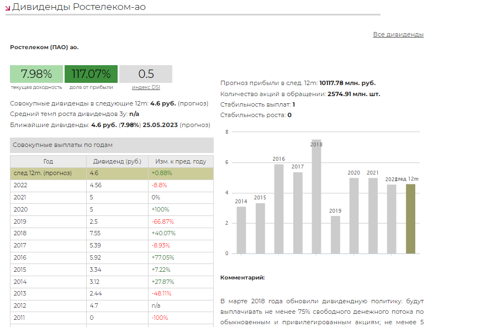Image resolution: width=481 pixels, height=327 pixels.
Task: Click the +77.05% change value
Action: pyautogui.click(x=163, y=257)
